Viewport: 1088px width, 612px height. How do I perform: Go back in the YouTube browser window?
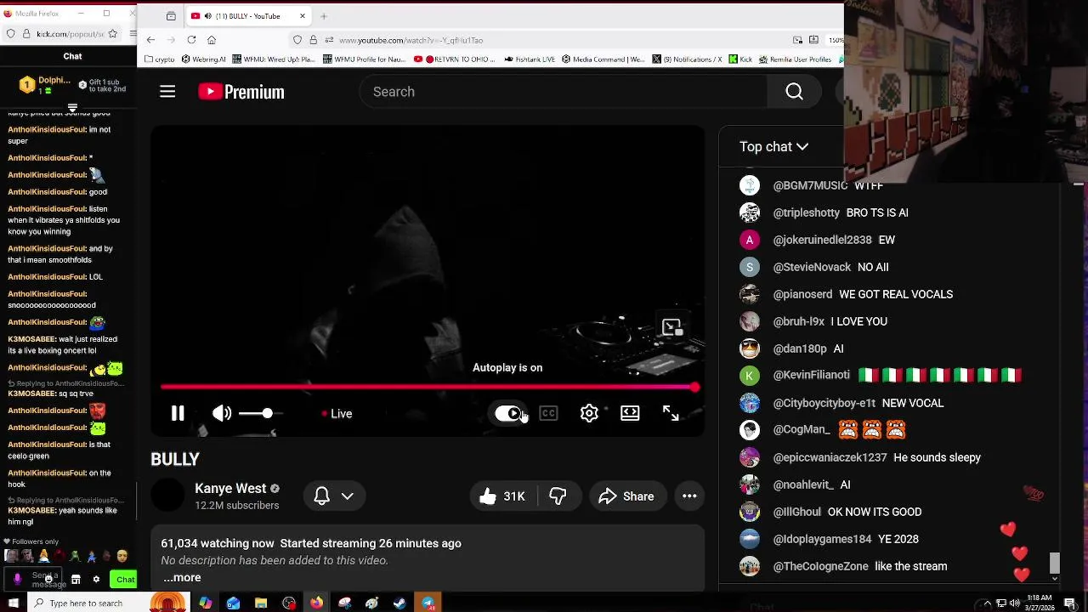(x=150, y=40)
